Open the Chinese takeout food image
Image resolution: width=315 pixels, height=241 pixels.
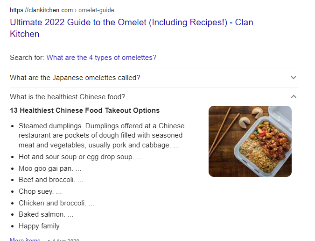click(x=250, y=141)
